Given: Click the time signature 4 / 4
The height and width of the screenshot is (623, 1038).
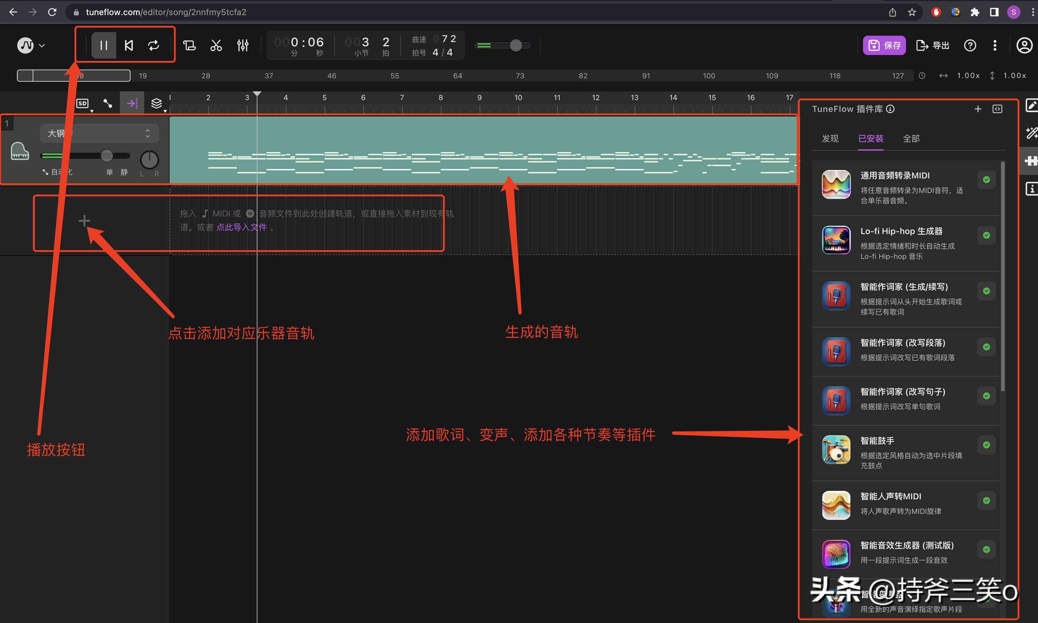Looking at the screenshot, I should [x=442, y=53].
